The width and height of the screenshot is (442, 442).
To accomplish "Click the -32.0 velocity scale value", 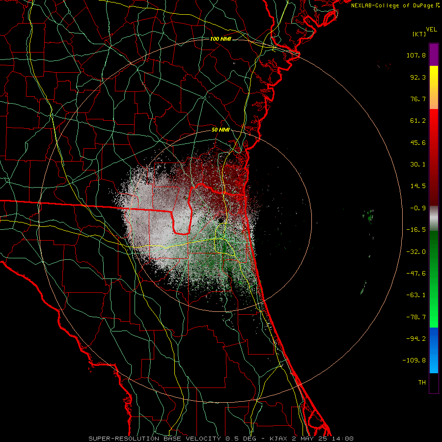I will (416, 252).
